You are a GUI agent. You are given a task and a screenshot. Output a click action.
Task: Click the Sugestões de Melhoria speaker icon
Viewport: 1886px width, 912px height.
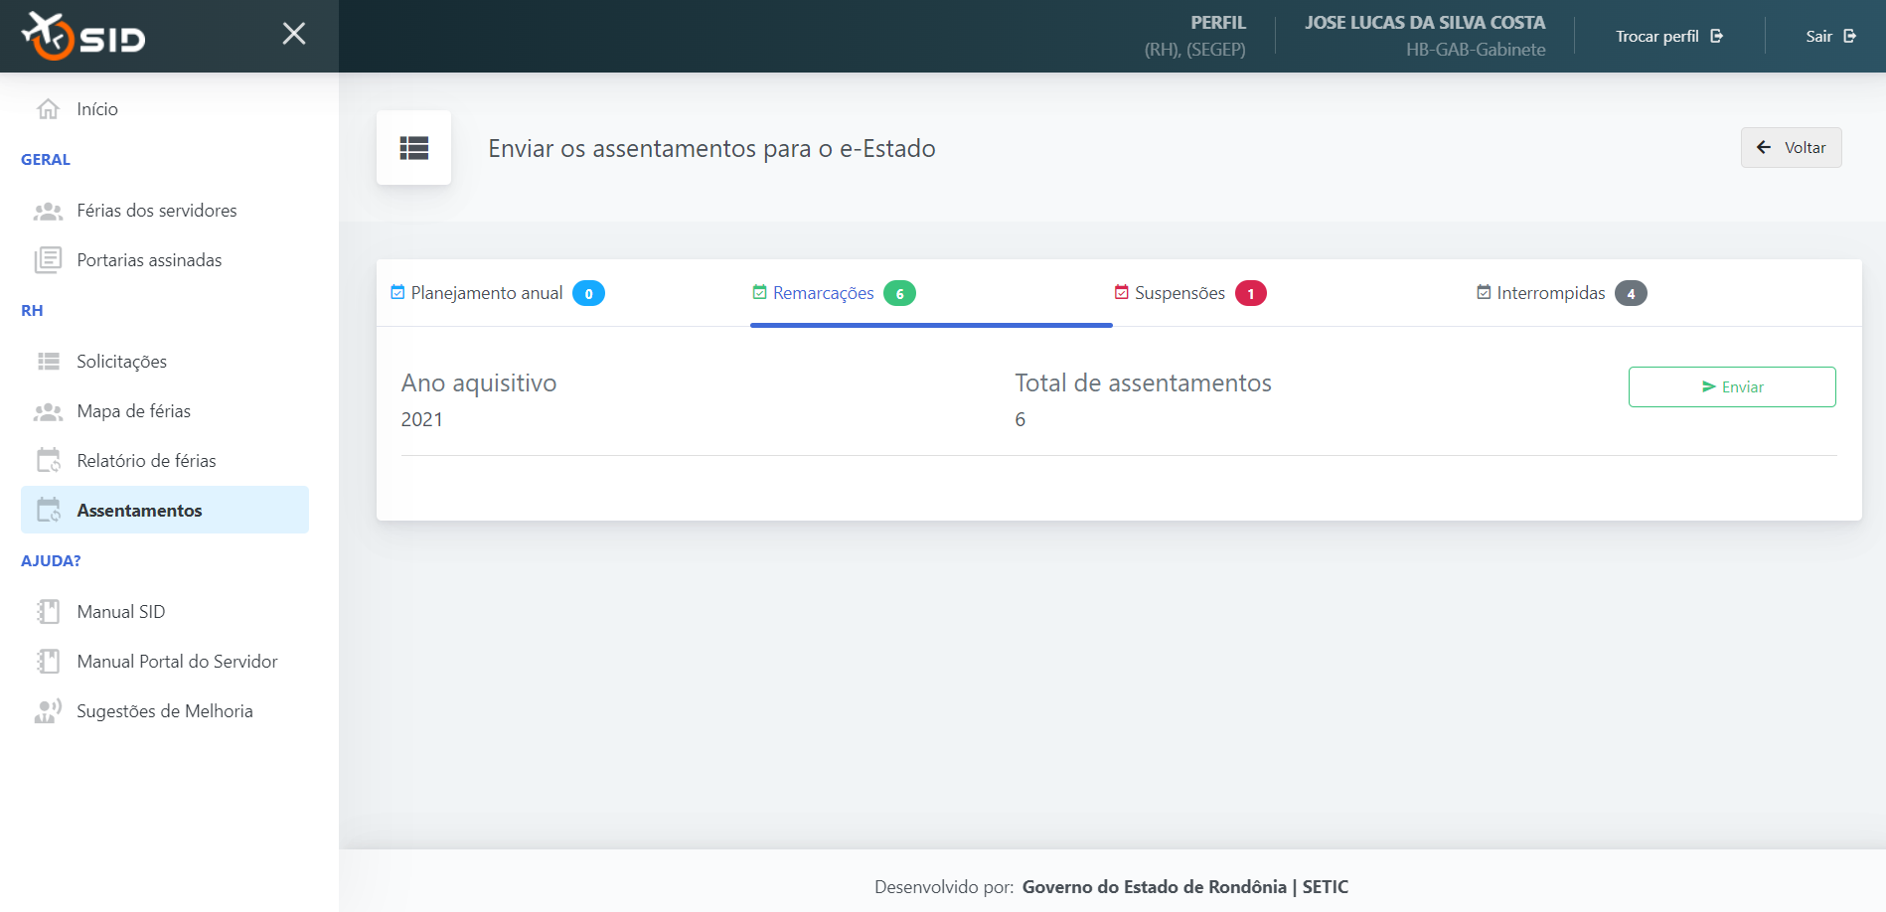(x=48, y=711)
